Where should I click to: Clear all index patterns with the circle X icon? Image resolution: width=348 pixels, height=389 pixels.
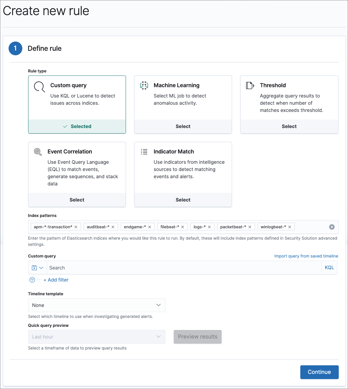[x=332, y=227]
